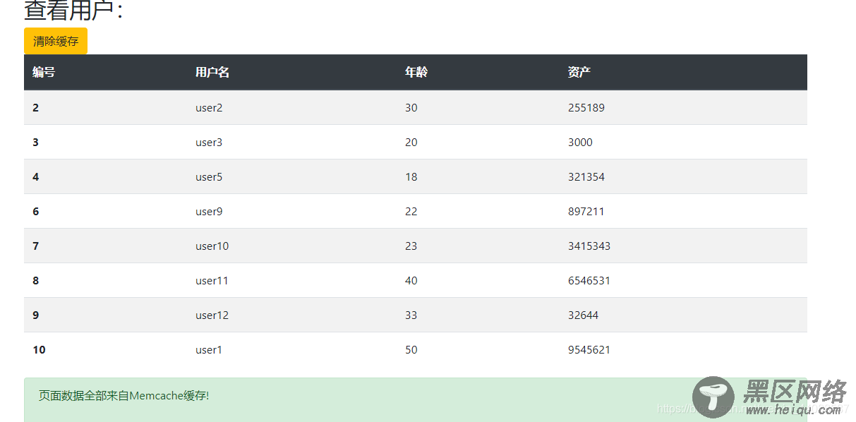Select asset value 3000

pyautogui.click(x=580, y=143)
